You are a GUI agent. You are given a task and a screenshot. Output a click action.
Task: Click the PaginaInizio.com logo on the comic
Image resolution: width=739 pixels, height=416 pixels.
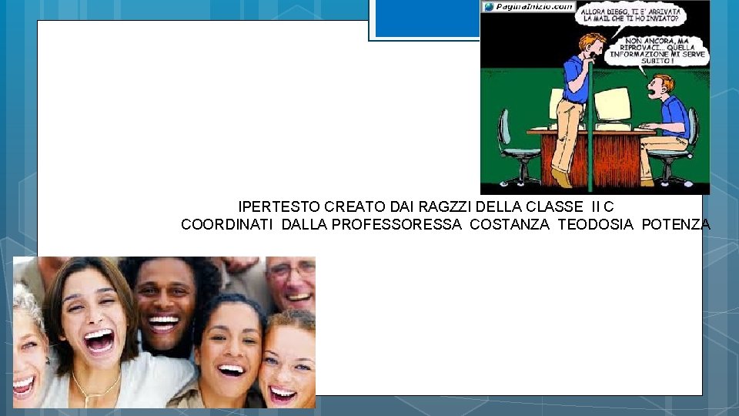pyautogui.click(x=528, y=7)
